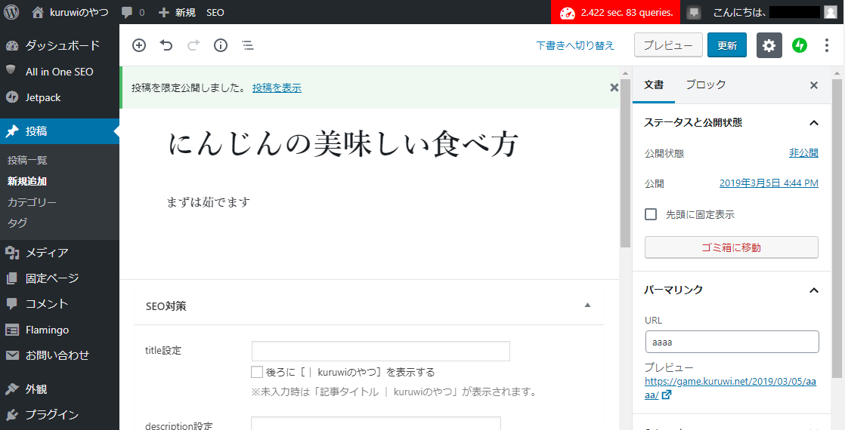Click the URL slug field aaaa
This screenshot has width=845, height=430.
click(732, 342)
